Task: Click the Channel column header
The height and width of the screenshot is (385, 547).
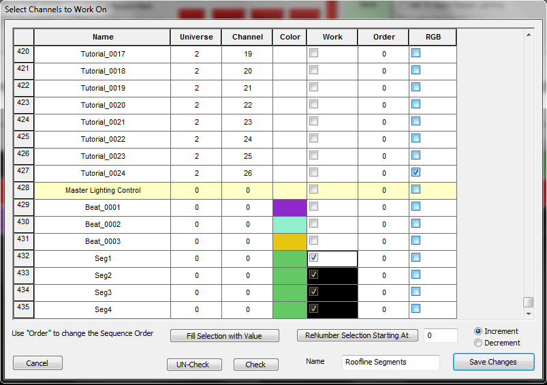Action: pos(247,37)
